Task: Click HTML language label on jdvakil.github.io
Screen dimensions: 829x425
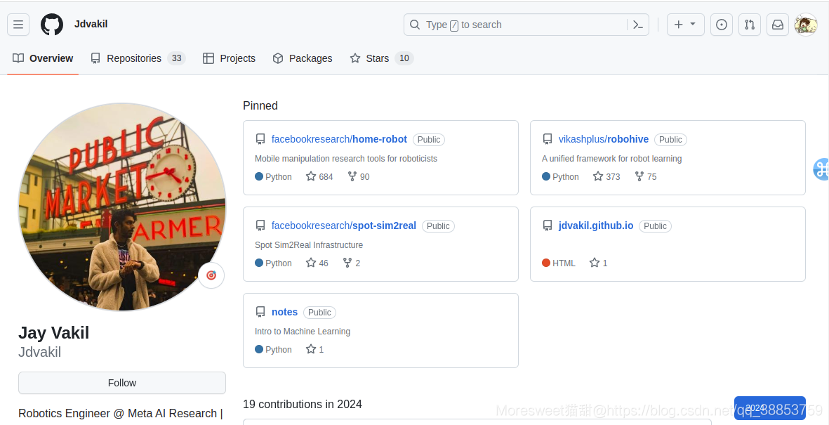Action: (x=558, y=263)
